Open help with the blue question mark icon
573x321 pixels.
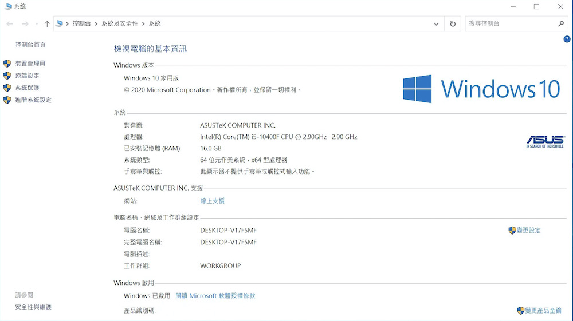tap(567, 39)
